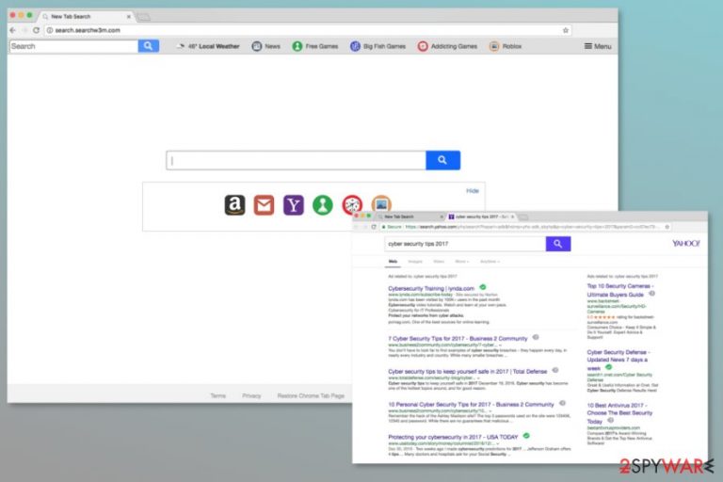This screenshot has height=482, width=723.
Task: Click the red circular games shortcut tile
Action: click(352, 205)
